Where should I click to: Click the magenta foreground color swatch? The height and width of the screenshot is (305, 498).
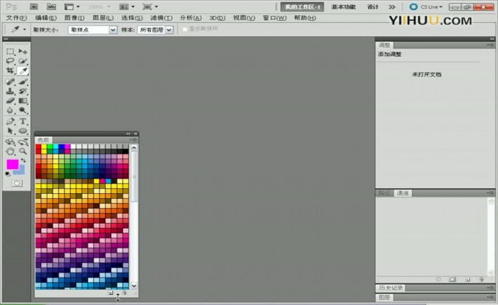[x=12, y=164]
